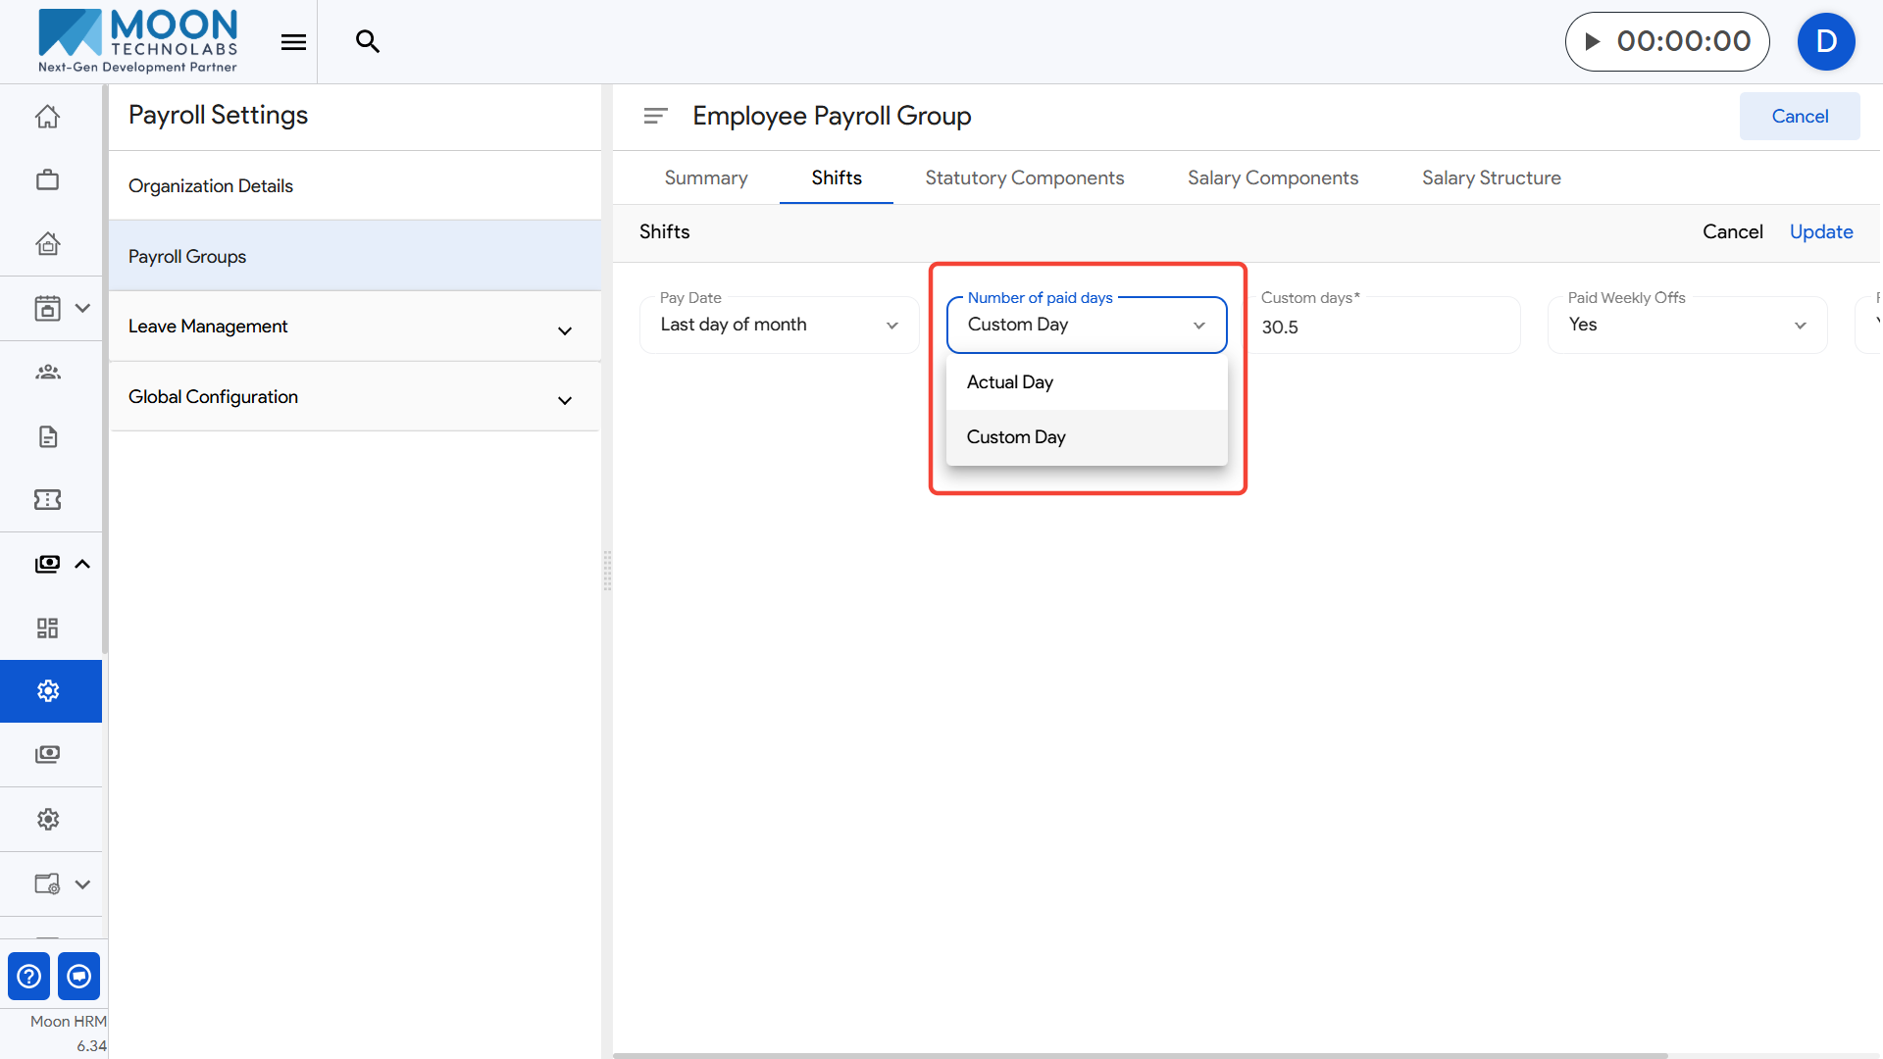
Task: Click the Custom days input field
Action: (1383, 328)
